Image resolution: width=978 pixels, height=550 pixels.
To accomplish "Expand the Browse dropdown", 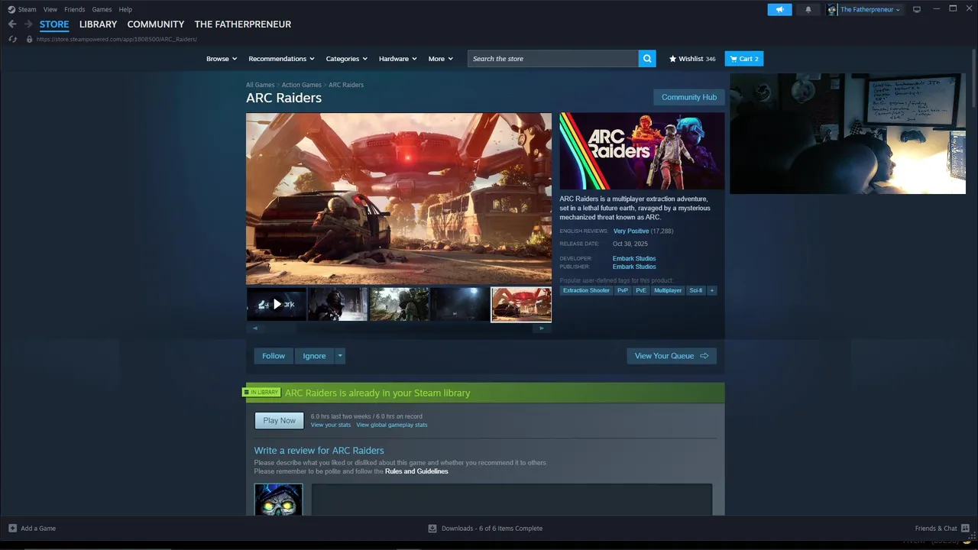I will pos(222,59).
